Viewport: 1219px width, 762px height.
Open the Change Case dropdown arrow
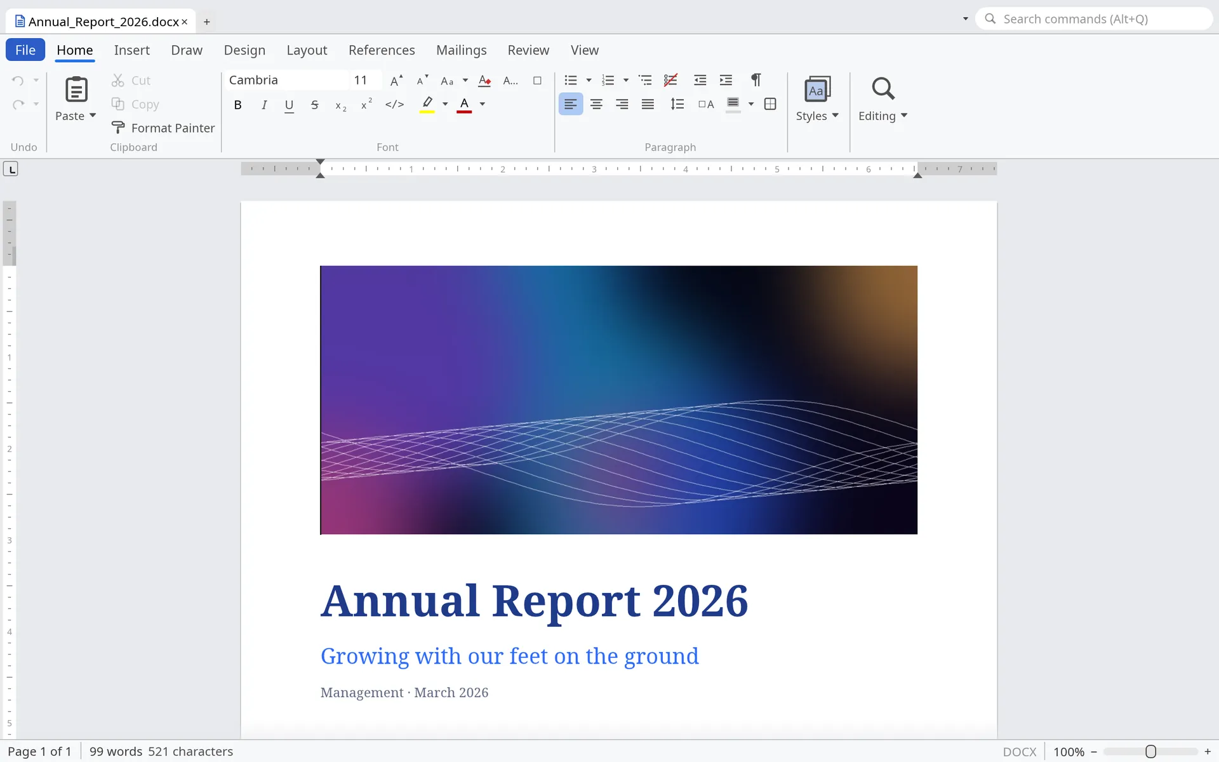(465, 81)
